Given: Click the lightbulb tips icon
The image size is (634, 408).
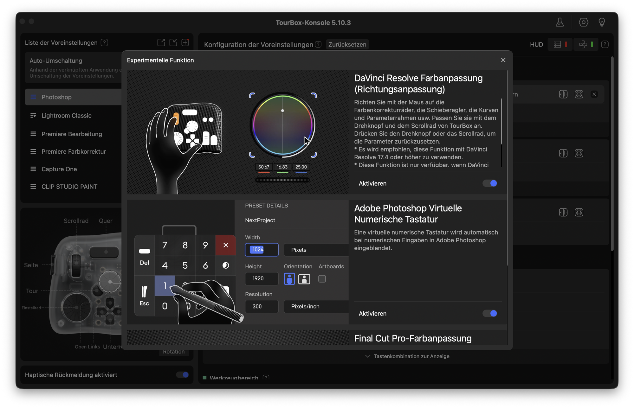Looking at the screenshot, I should (602, 22).
